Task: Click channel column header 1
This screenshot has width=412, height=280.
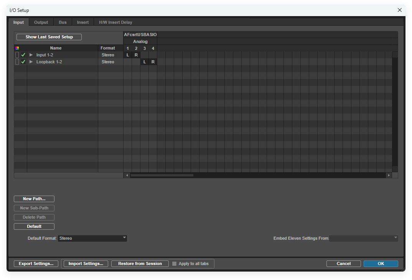Action: pos(128,48)
